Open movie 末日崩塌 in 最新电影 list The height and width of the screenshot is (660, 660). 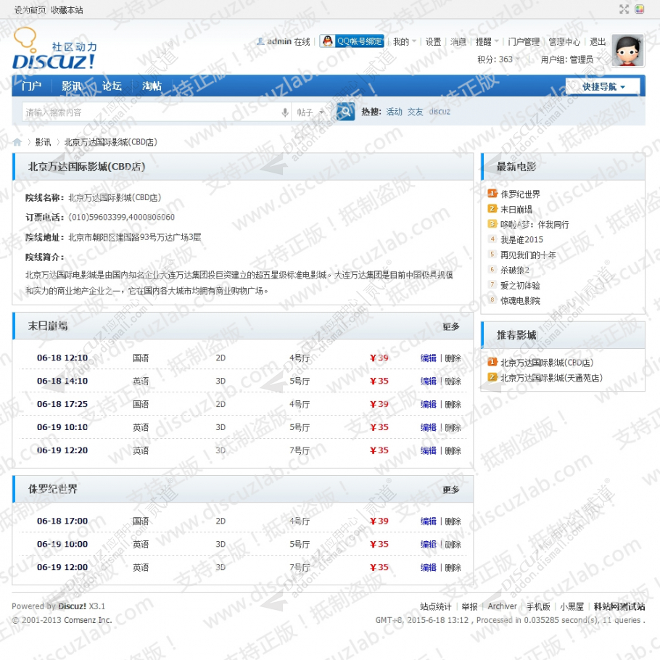point(516,209)
